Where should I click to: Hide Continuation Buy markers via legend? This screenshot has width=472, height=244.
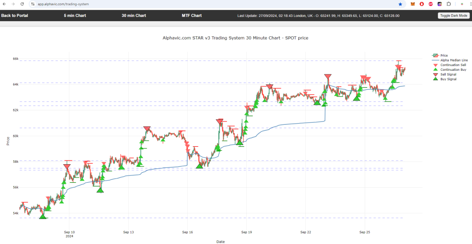(x=453, y=70)
